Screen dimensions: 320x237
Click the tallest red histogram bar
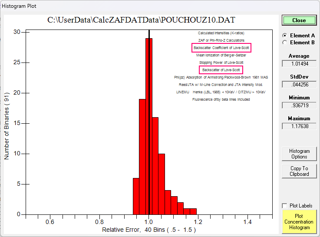coord(149,130)
